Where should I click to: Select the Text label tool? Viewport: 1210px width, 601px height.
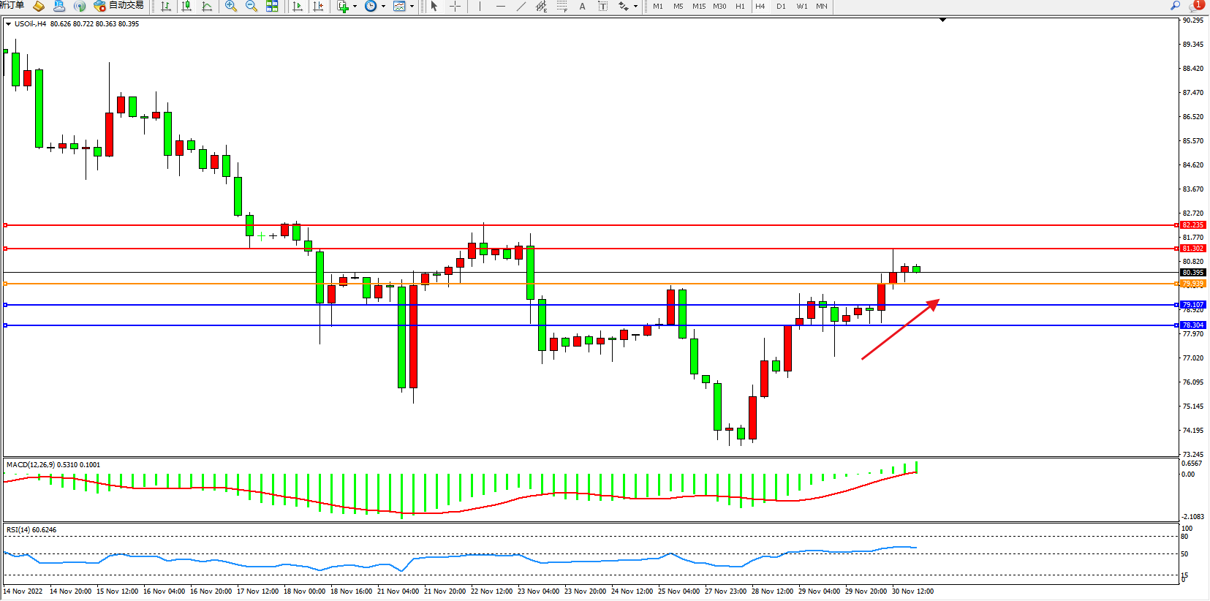602,7
